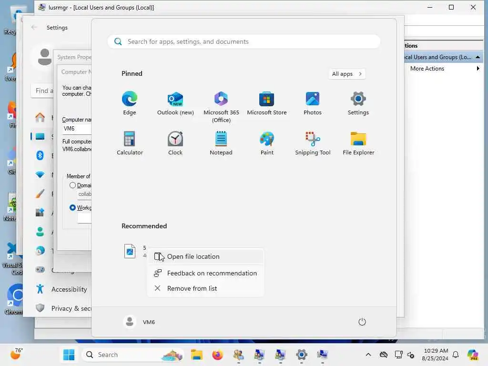Launch the Calculator pinned app
The height and width of the screenshot is (366, 488).
tap(130, 143)
